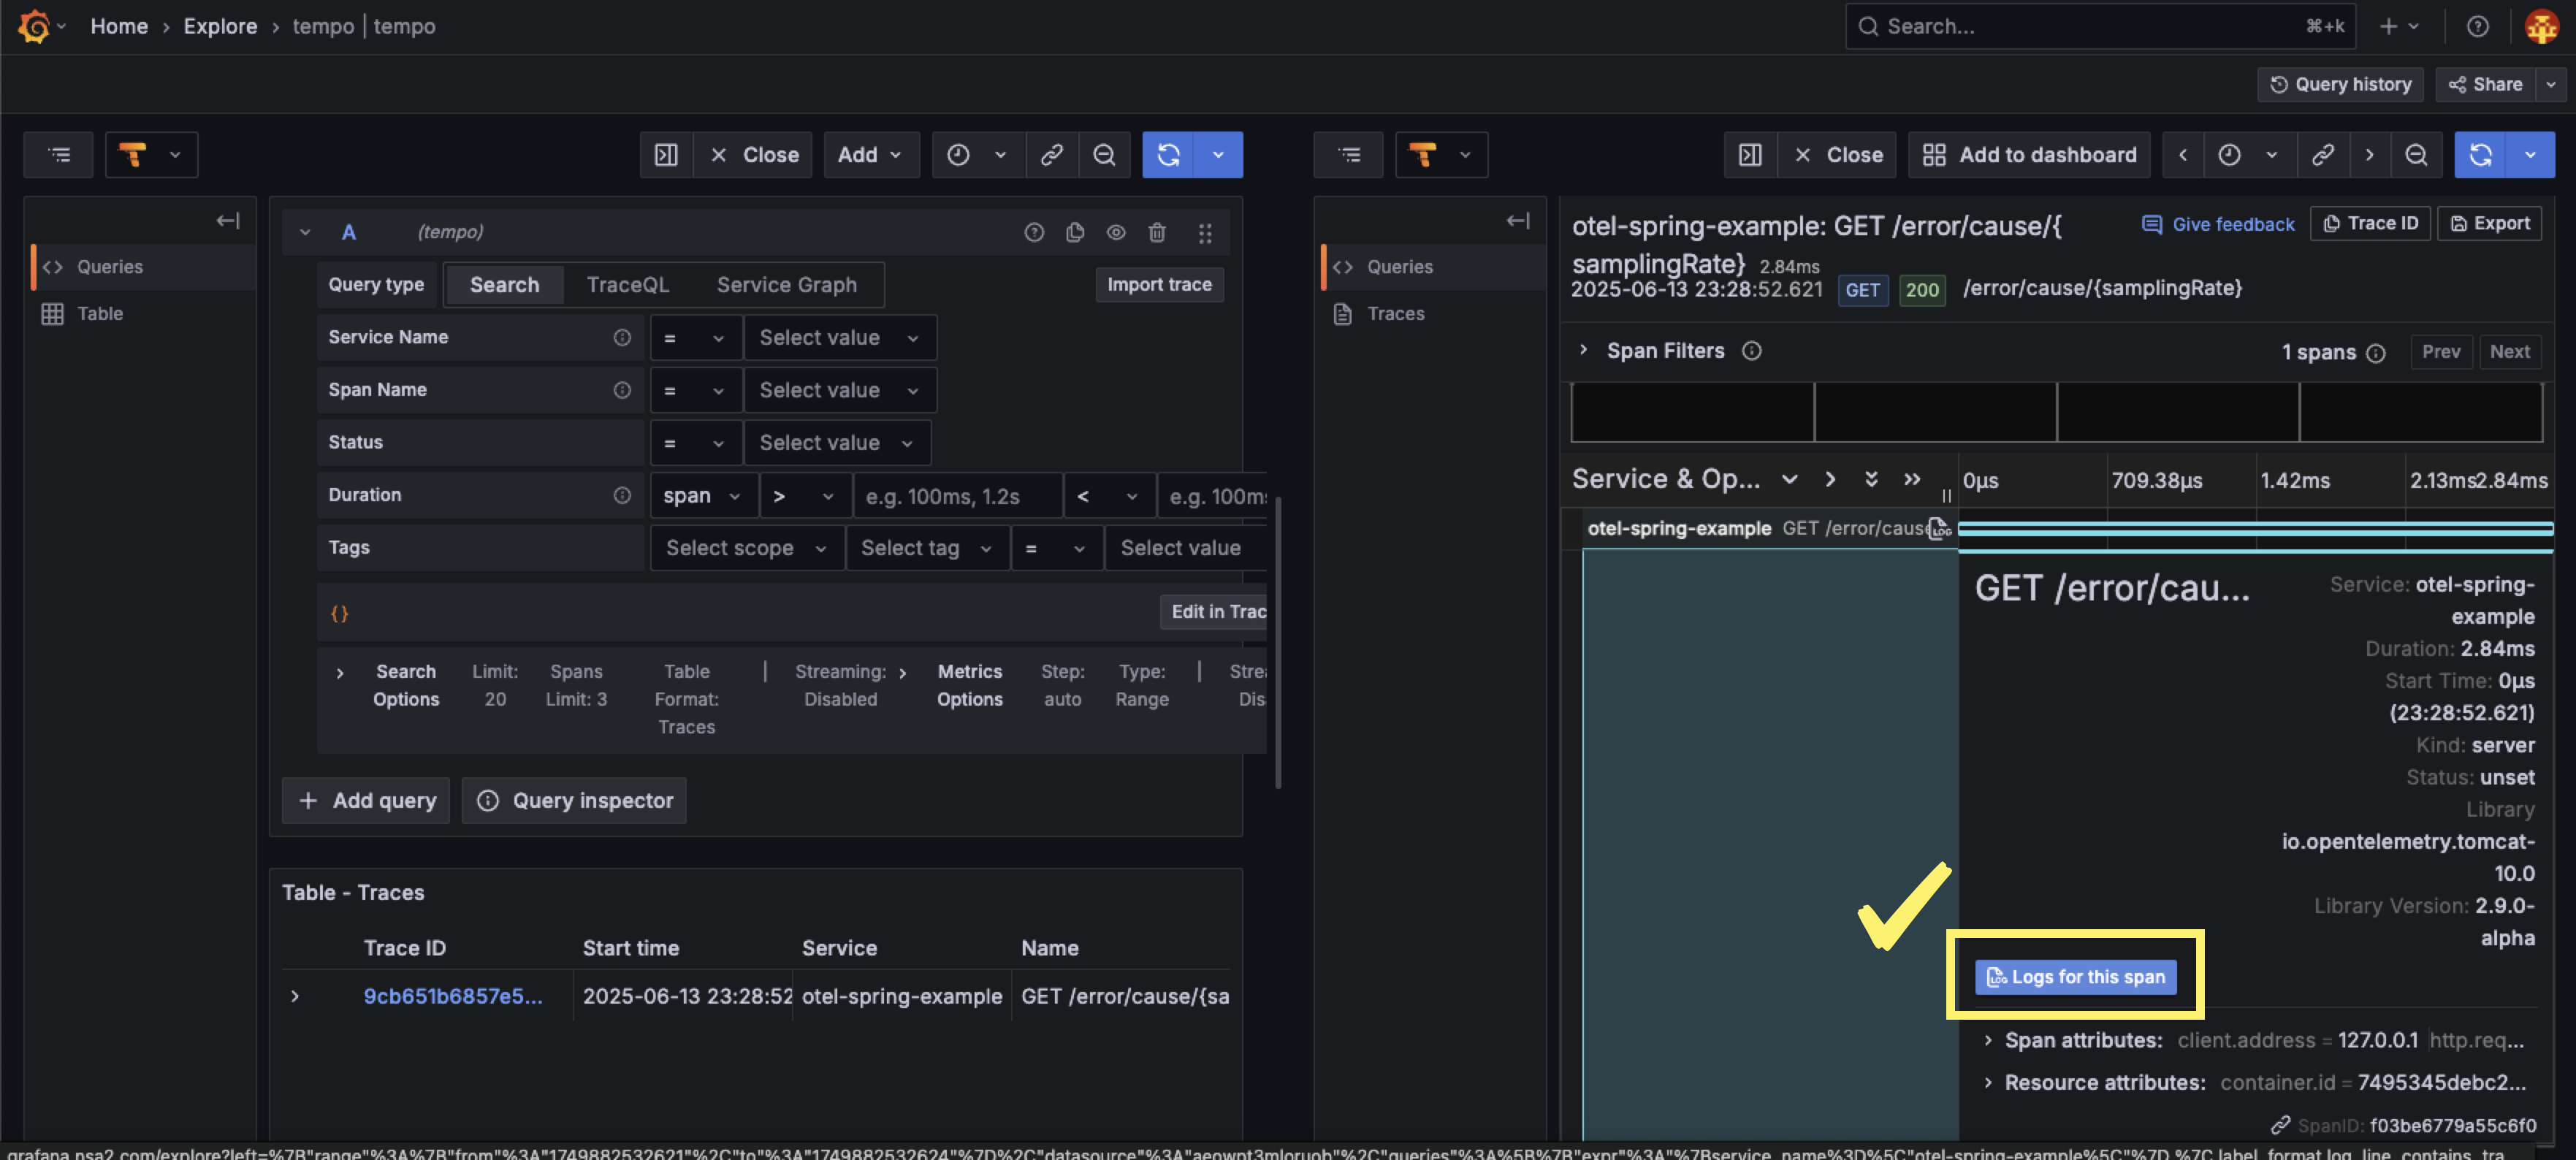The width and height of the screenshot is (2576, 1160).
Task: Zoom out time range in left pane
Action: point(1104,154)
